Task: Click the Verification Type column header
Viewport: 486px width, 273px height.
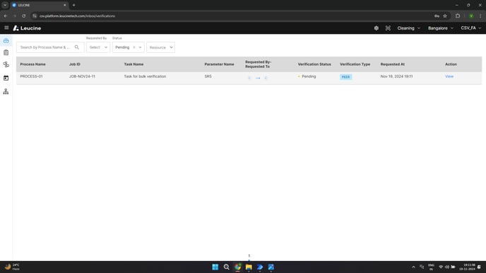Action: coord(355,64)
